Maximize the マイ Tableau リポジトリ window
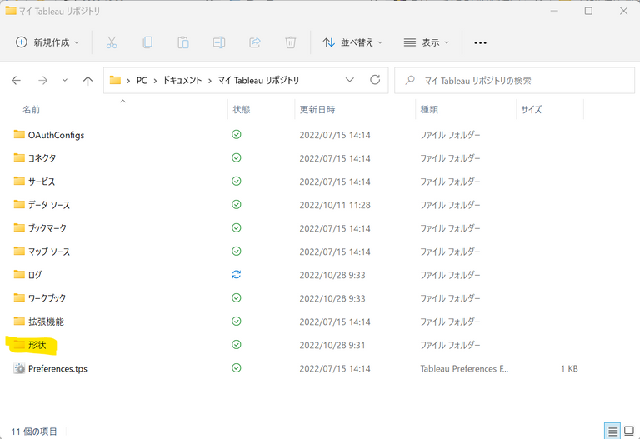 [x=588, y=11]
